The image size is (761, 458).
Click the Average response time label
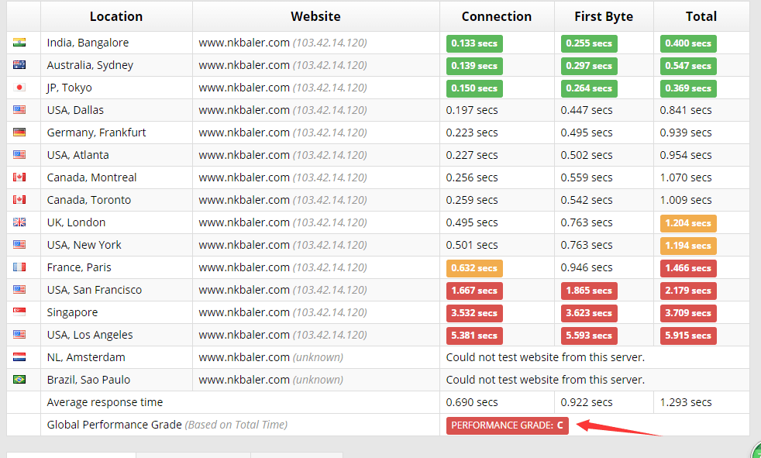[x=105, y=402]
